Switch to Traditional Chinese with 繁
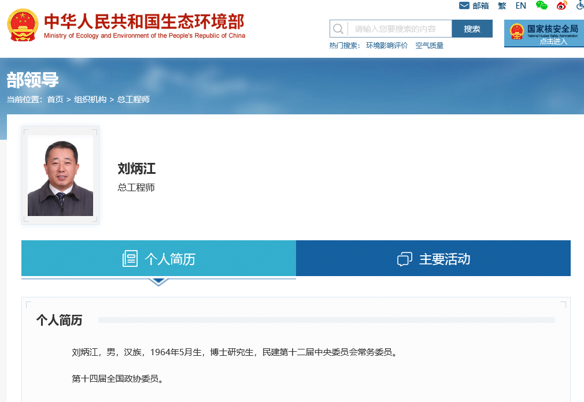Viewport: 584px width, 402px height. 502,6
